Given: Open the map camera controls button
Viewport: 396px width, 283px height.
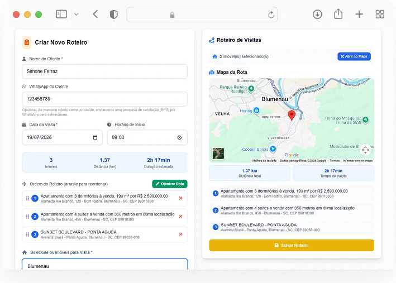Looking at the screenshot, I should coord(365,150).
